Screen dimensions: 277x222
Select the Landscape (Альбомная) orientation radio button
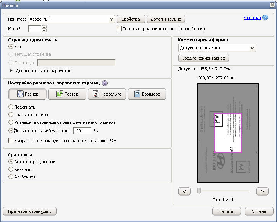pos(11,177)
